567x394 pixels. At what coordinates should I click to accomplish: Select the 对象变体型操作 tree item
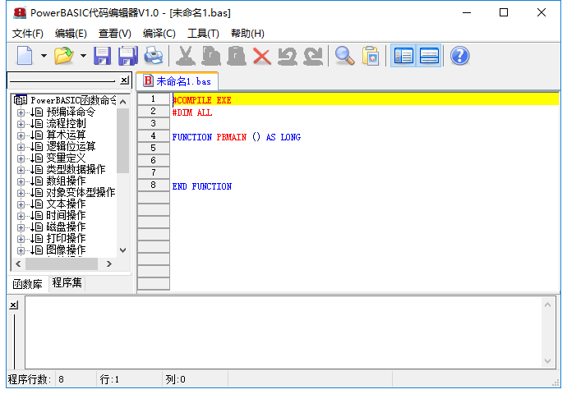[x=81, y=193]
